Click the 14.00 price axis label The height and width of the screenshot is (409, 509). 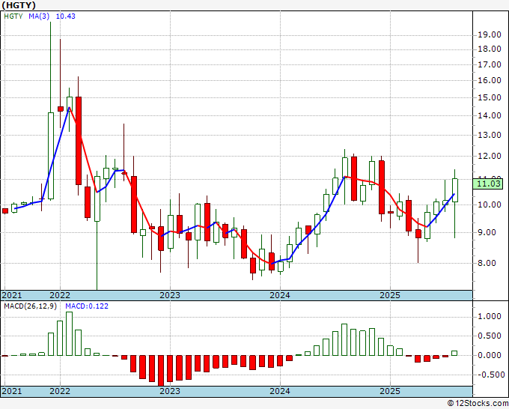pos(490,115)
